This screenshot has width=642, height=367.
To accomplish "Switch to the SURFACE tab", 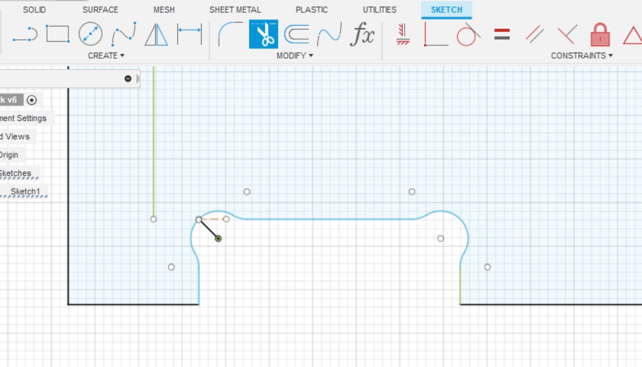I will tap(100, 10).
